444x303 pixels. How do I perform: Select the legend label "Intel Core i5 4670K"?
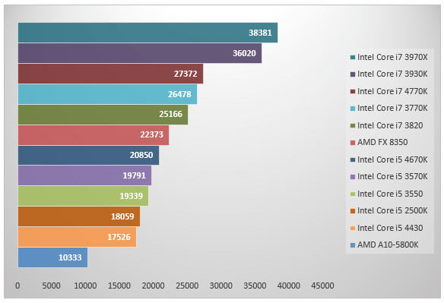tap(392, 159)
